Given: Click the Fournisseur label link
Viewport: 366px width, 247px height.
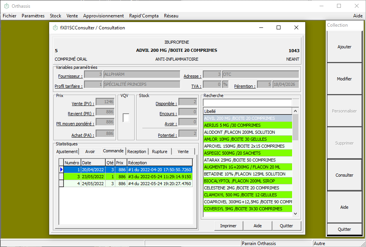Looking at the screenshot, I should point(70,76).
